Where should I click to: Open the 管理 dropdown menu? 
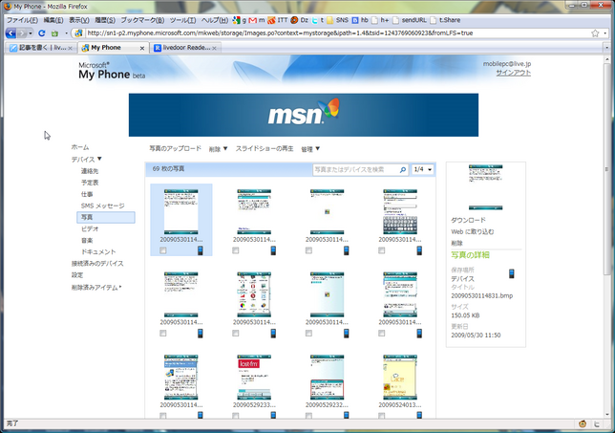[x=310, y=149]
